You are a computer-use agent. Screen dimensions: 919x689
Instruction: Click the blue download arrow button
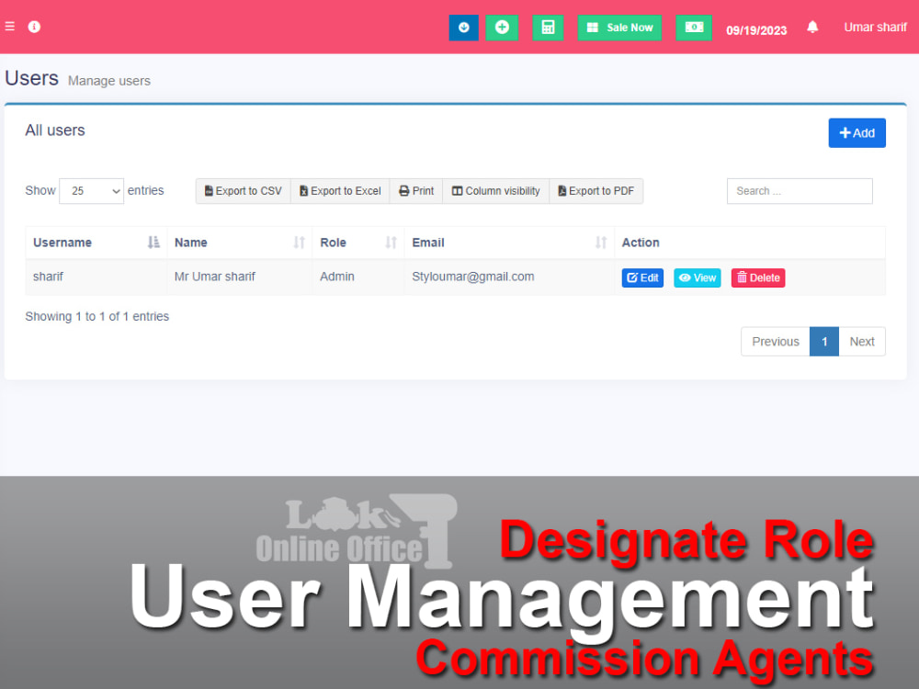(x=463, y=28)
